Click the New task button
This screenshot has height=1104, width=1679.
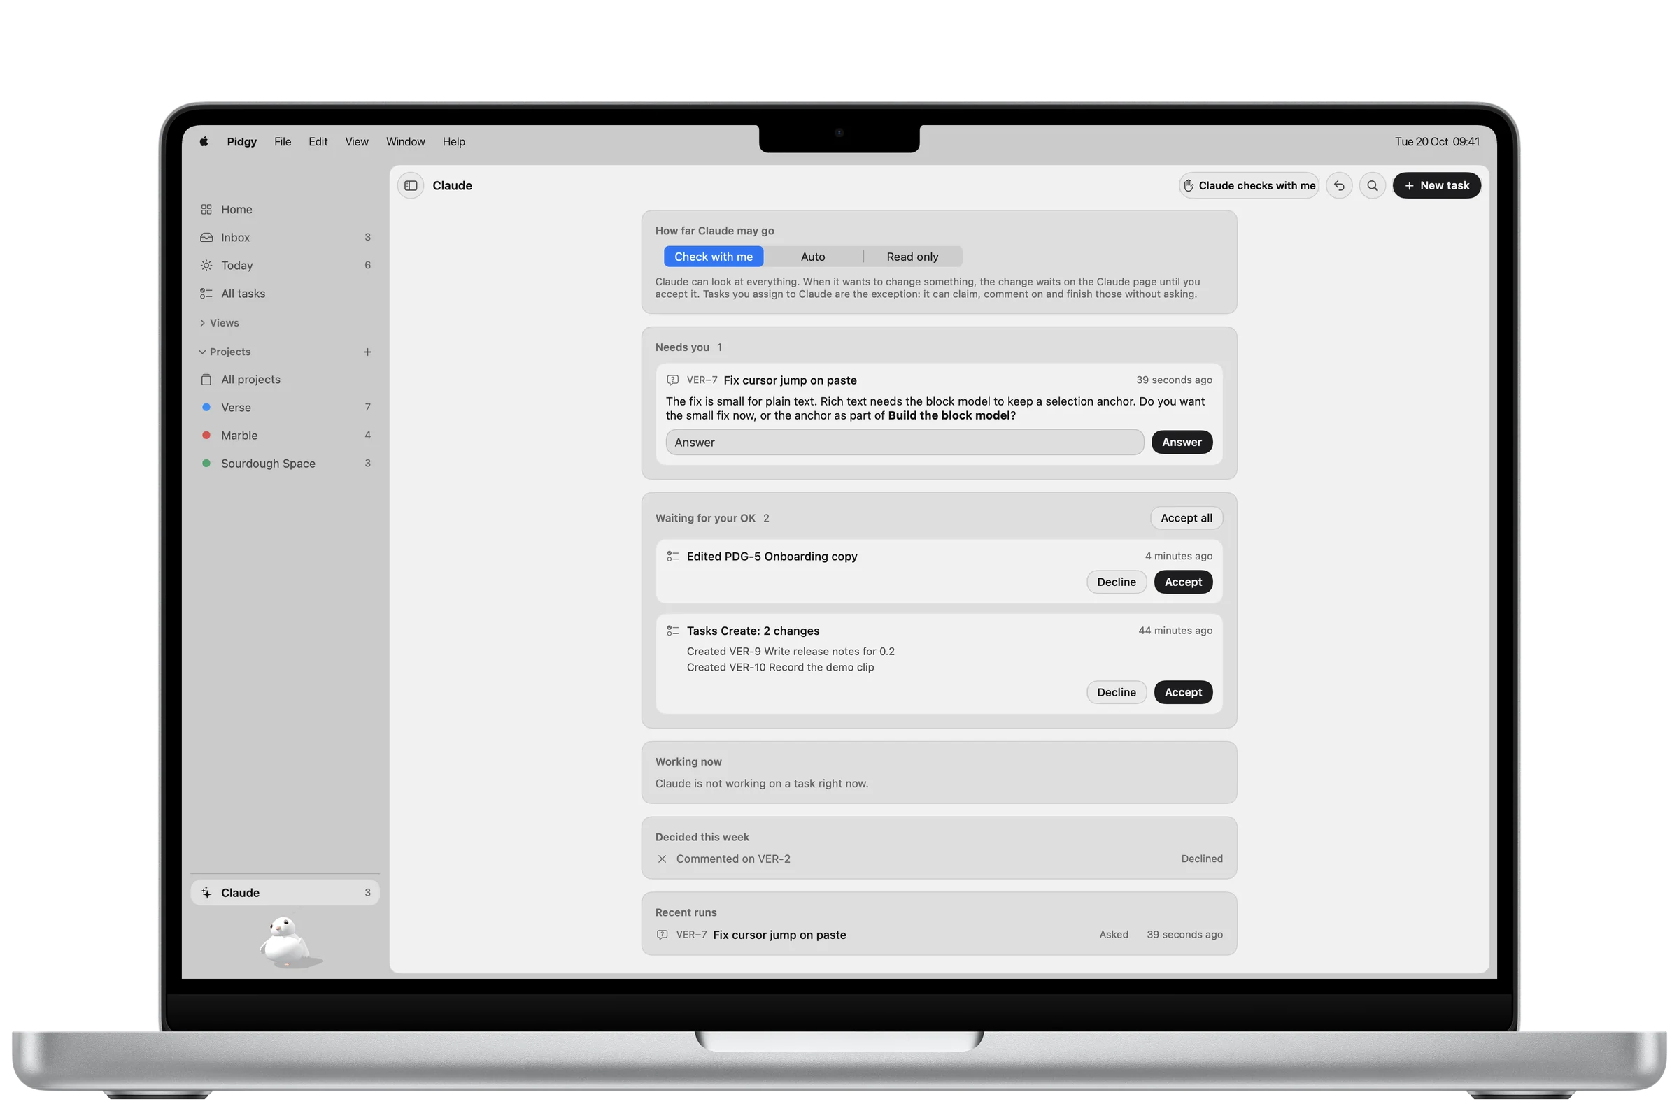tap(1436, 185)
